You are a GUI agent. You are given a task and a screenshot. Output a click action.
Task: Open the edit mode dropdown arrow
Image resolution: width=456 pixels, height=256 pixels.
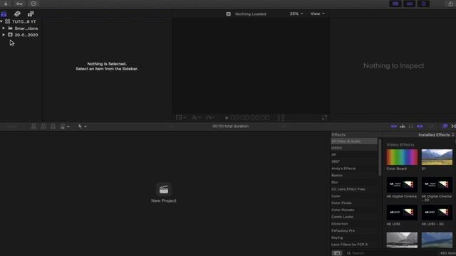[x=68, y=127]
